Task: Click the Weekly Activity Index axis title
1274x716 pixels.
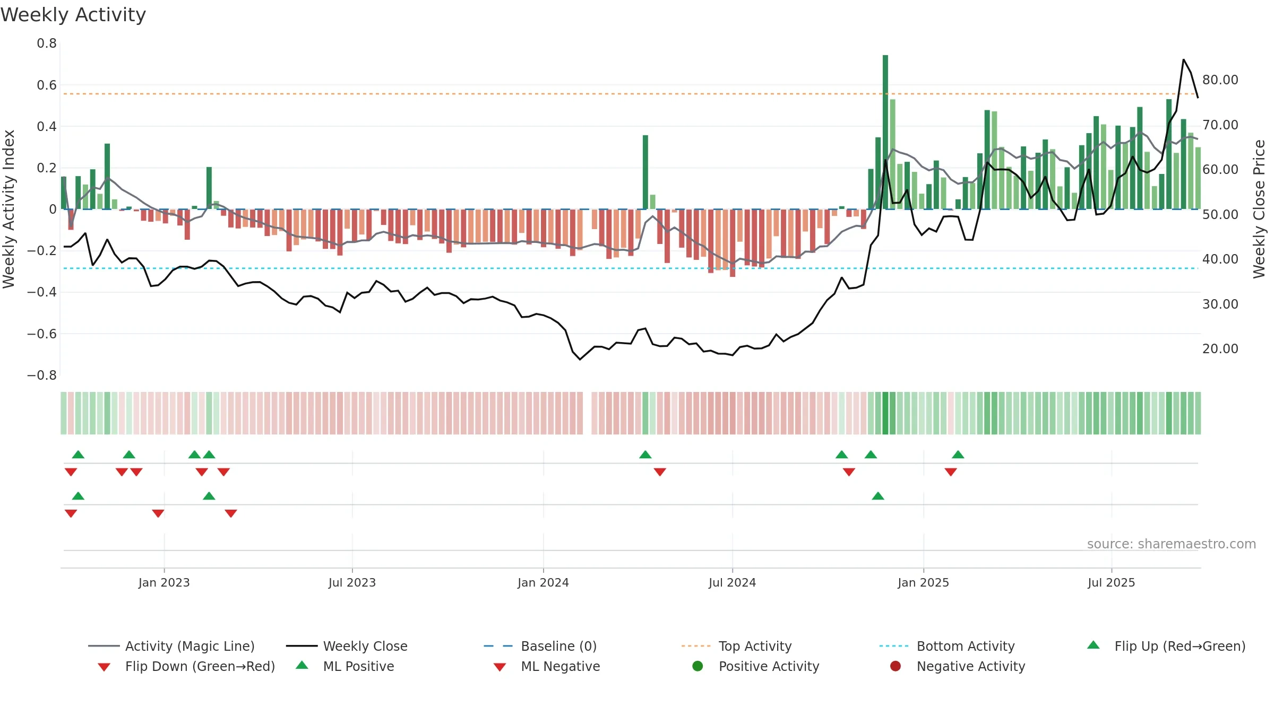Action: [x=9, y=209]
